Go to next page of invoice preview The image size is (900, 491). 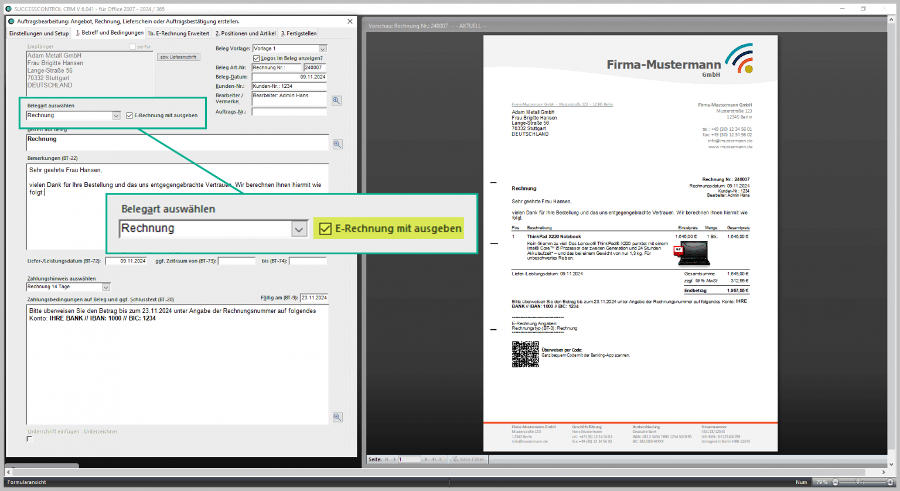(427, 459)
